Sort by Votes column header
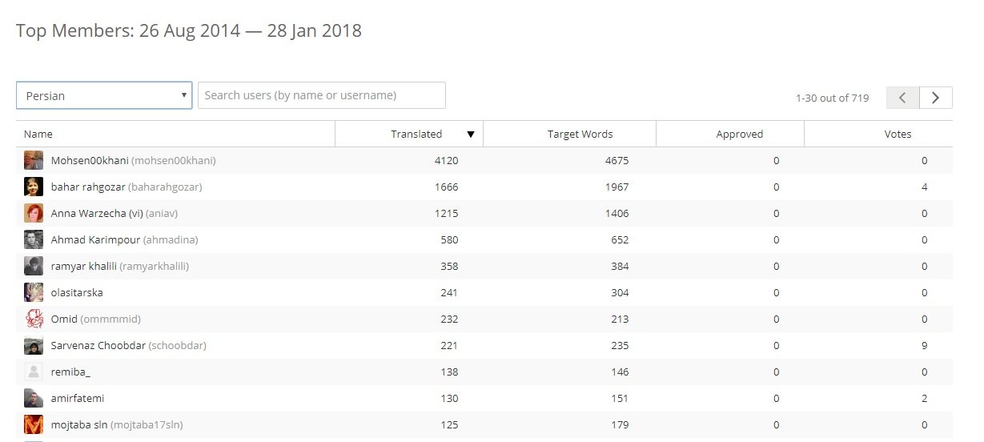 tap(898, 135)
